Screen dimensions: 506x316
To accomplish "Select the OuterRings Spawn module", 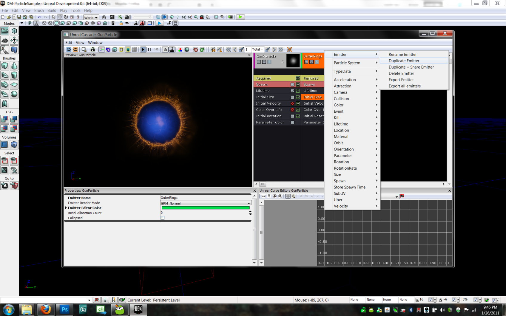I will (312, 85).
